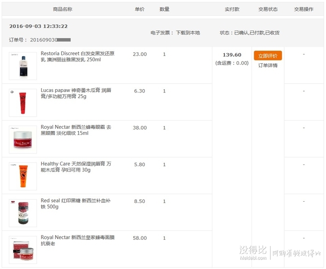This screenshot has height=269, width=326.
Task: Open Restoria Discreet 白发变黑发还原乳 product title
Action: click(78, 56)
